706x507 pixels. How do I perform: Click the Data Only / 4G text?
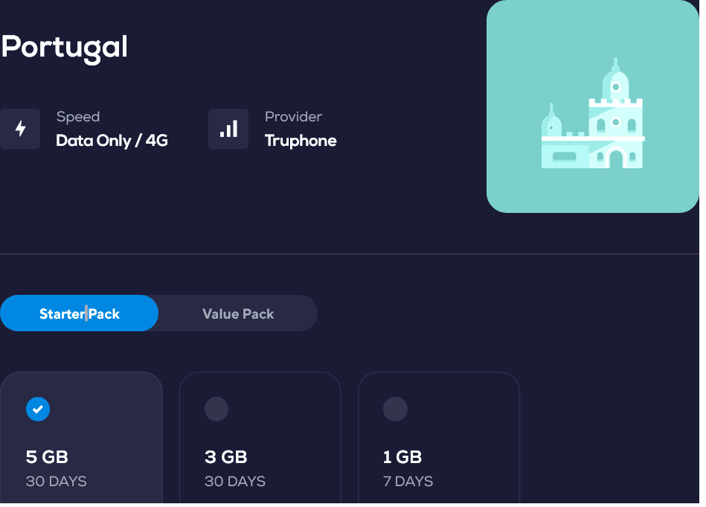click(x=112, y=141)
